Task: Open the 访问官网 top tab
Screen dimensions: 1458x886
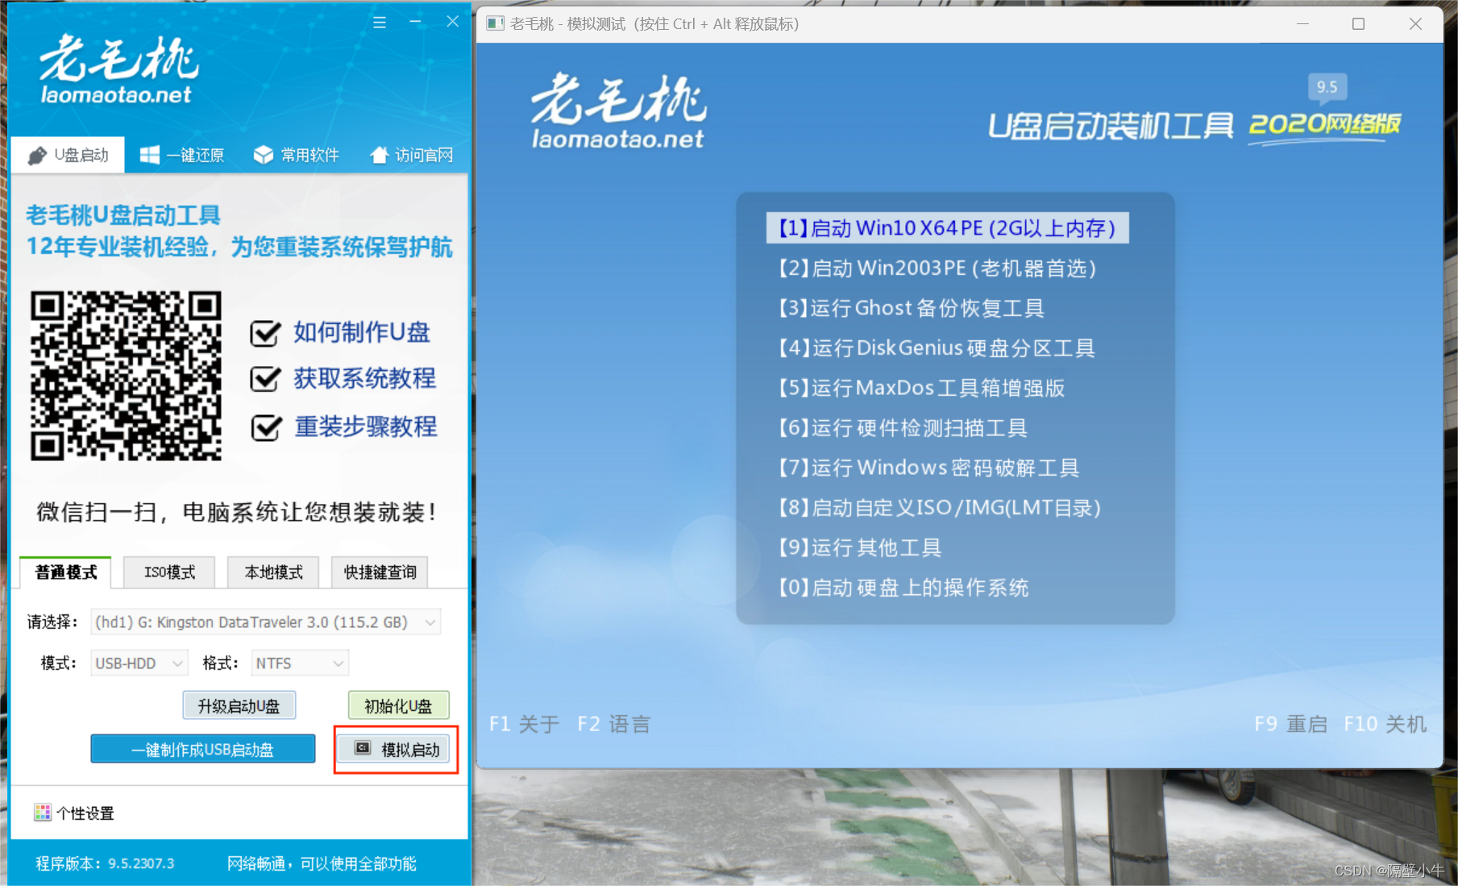Action: [412, 155]
